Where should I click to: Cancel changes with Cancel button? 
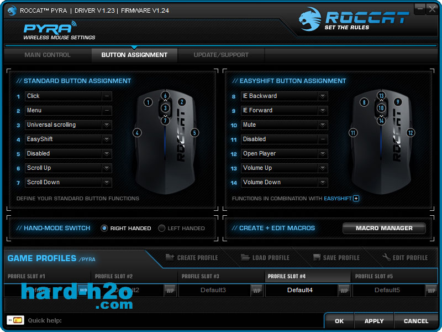416,321
